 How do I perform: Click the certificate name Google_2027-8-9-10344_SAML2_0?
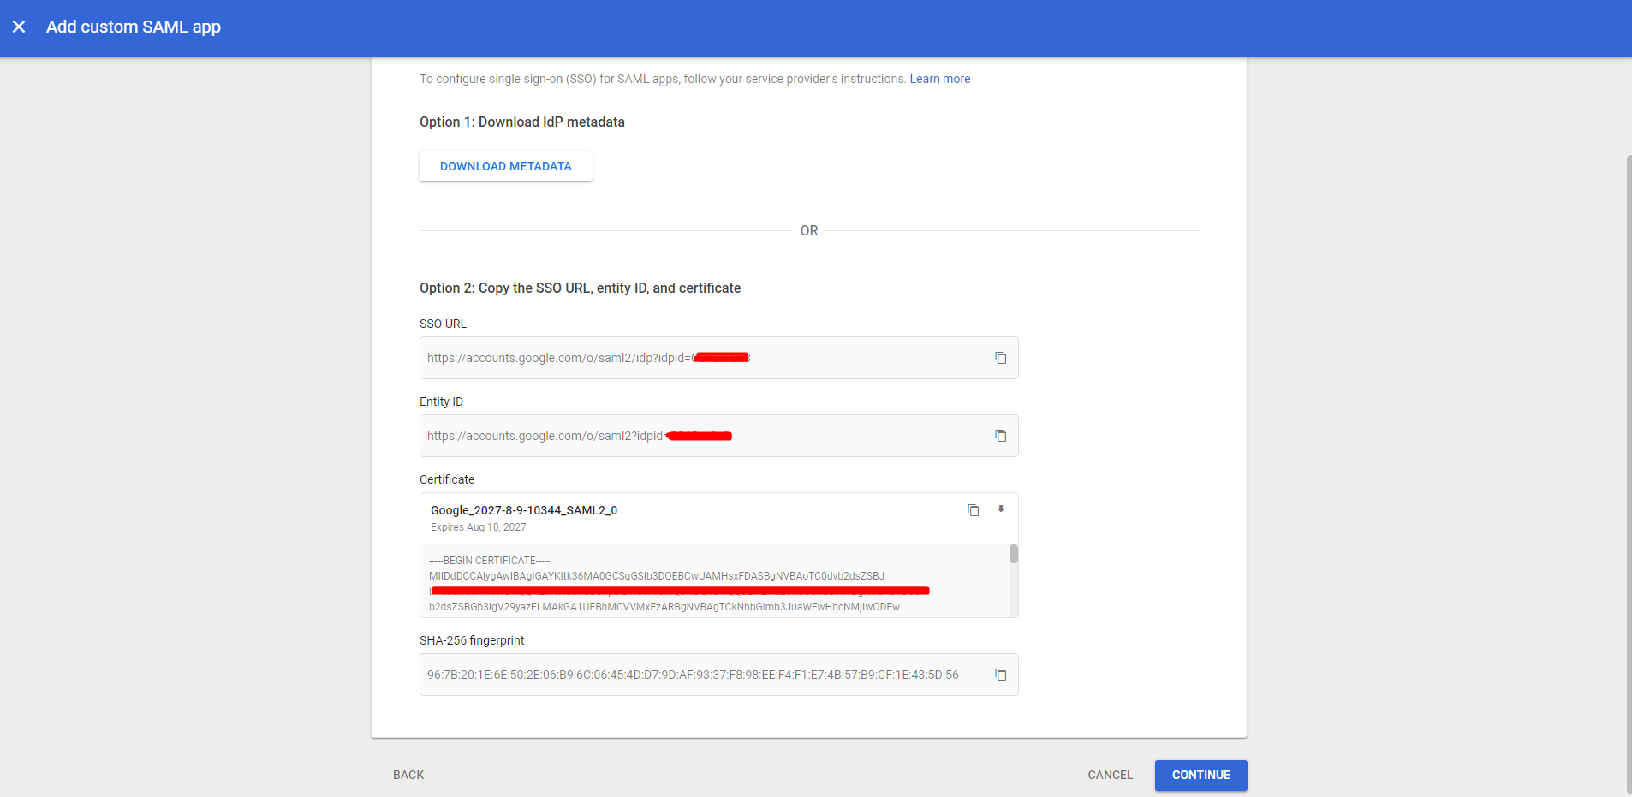coord(523,510)
